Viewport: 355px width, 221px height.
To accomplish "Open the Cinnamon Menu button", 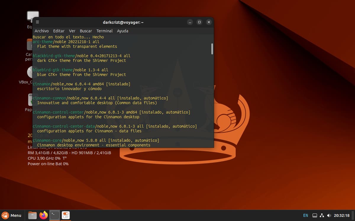I will click(x=12, y=215).
